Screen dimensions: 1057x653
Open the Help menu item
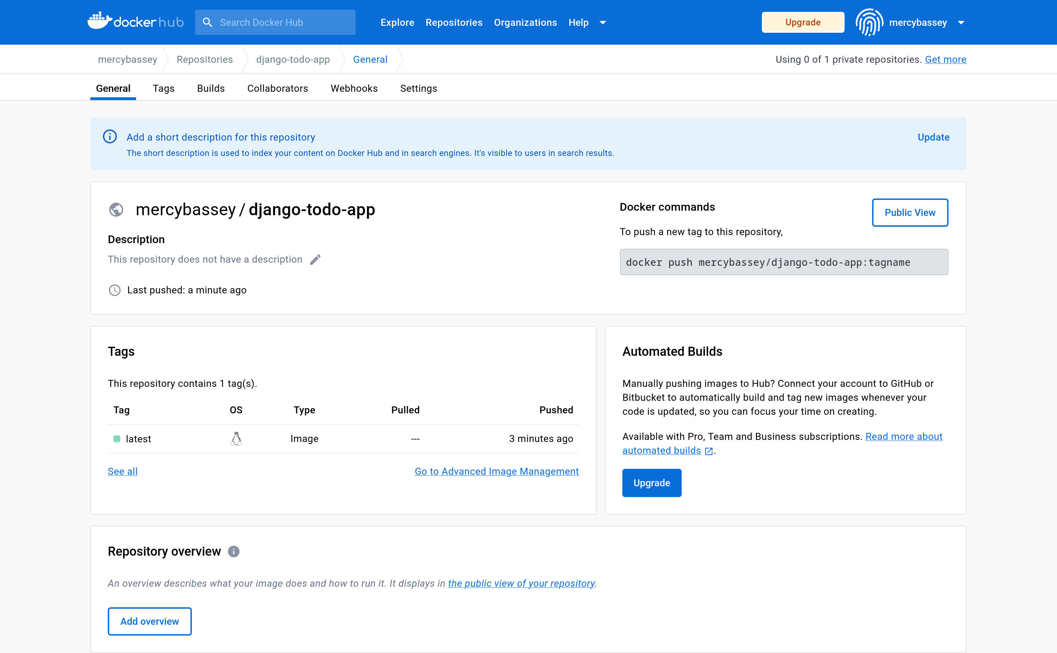point(579,22)
